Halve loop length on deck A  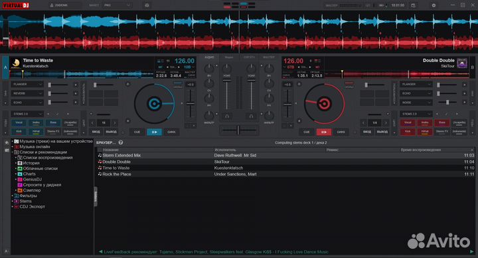point(93,123)
